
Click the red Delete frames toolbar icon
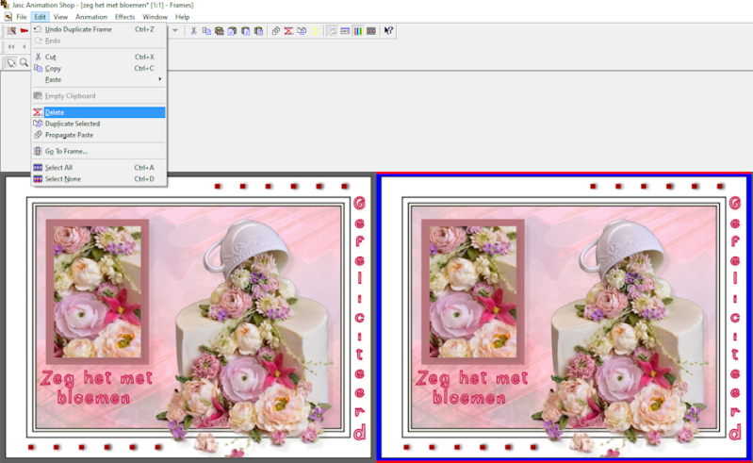289,31
